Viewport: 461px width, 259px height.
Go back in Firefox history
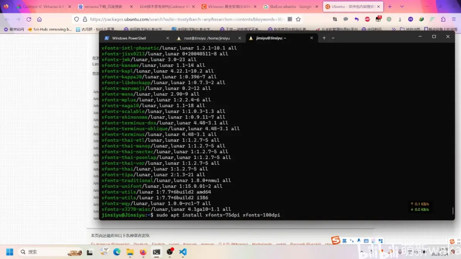[x=7, y=19]
